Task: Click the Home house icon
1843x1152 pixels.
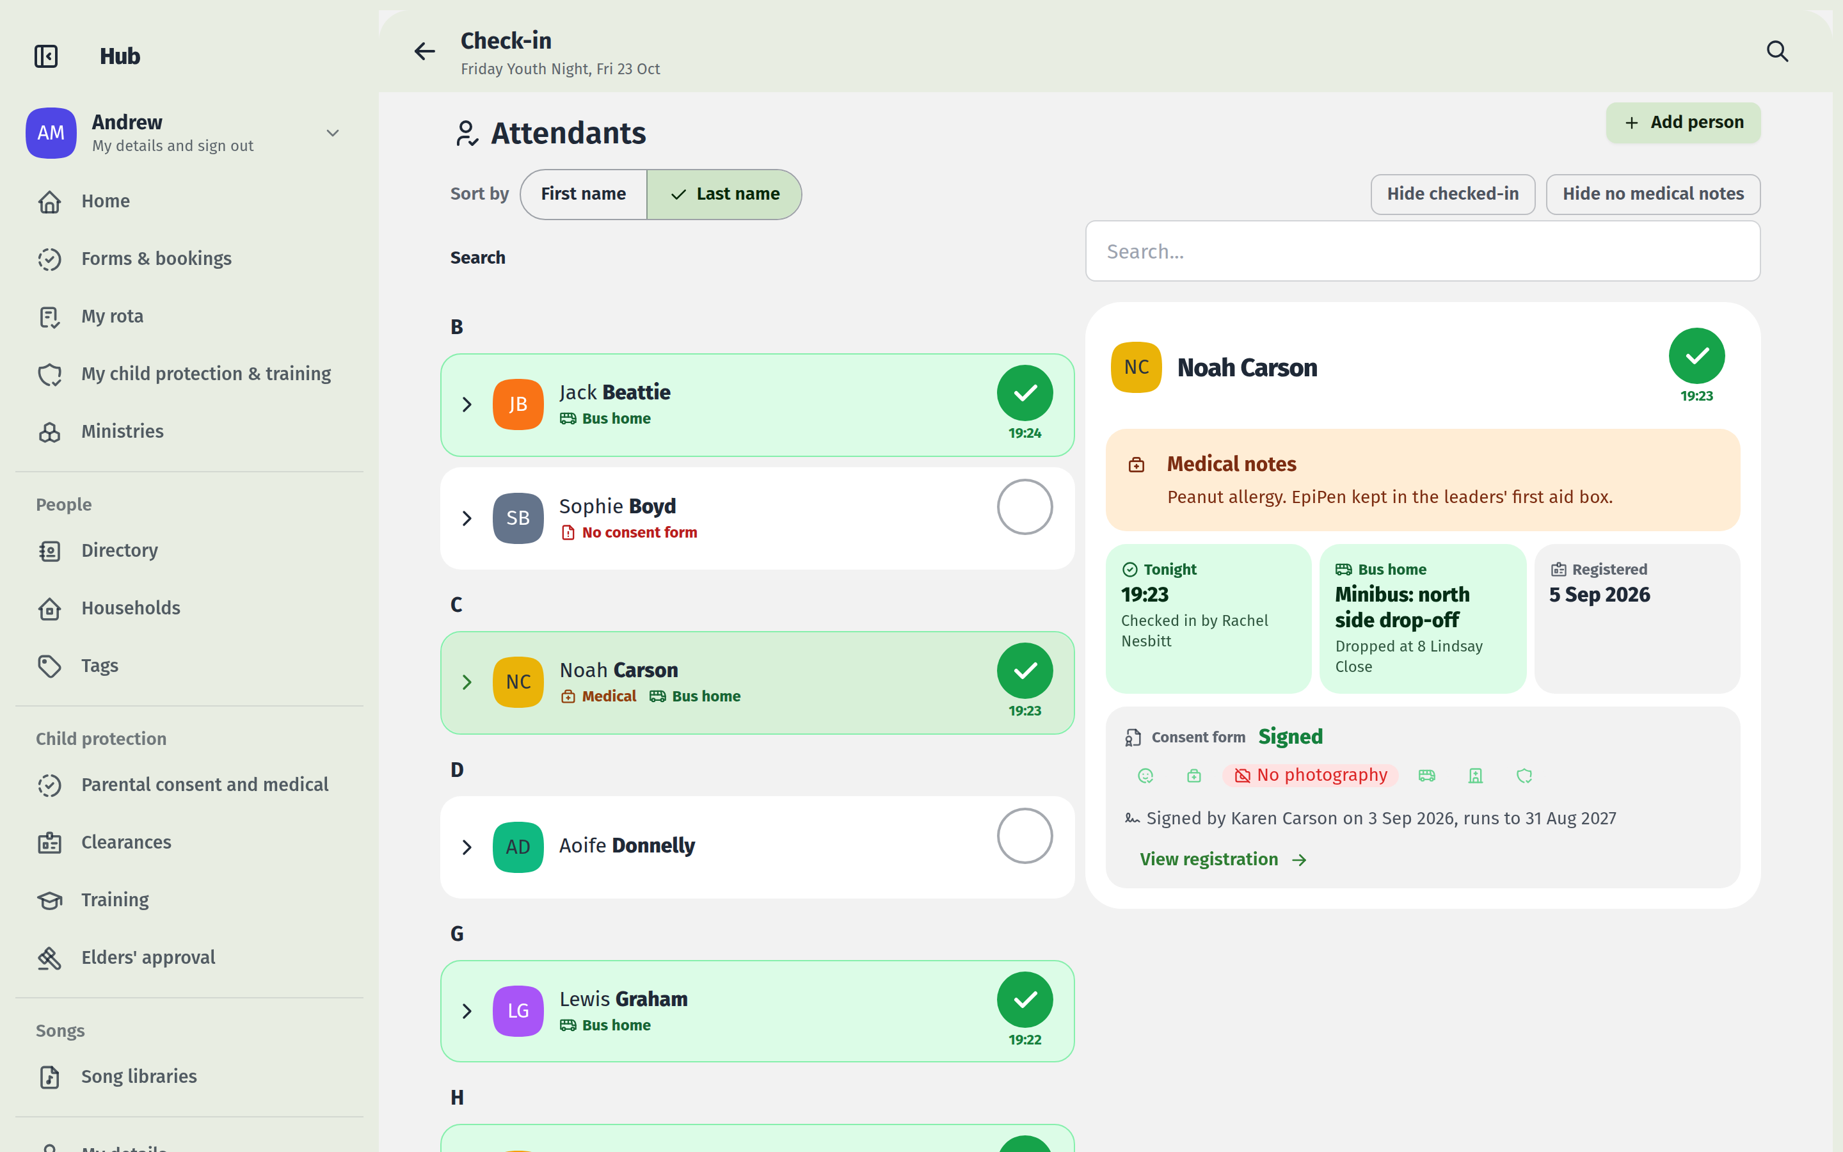Action: [49, 202]
